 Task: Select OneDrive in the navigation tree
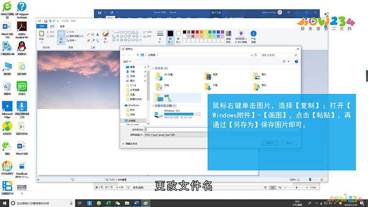point(132,105)
